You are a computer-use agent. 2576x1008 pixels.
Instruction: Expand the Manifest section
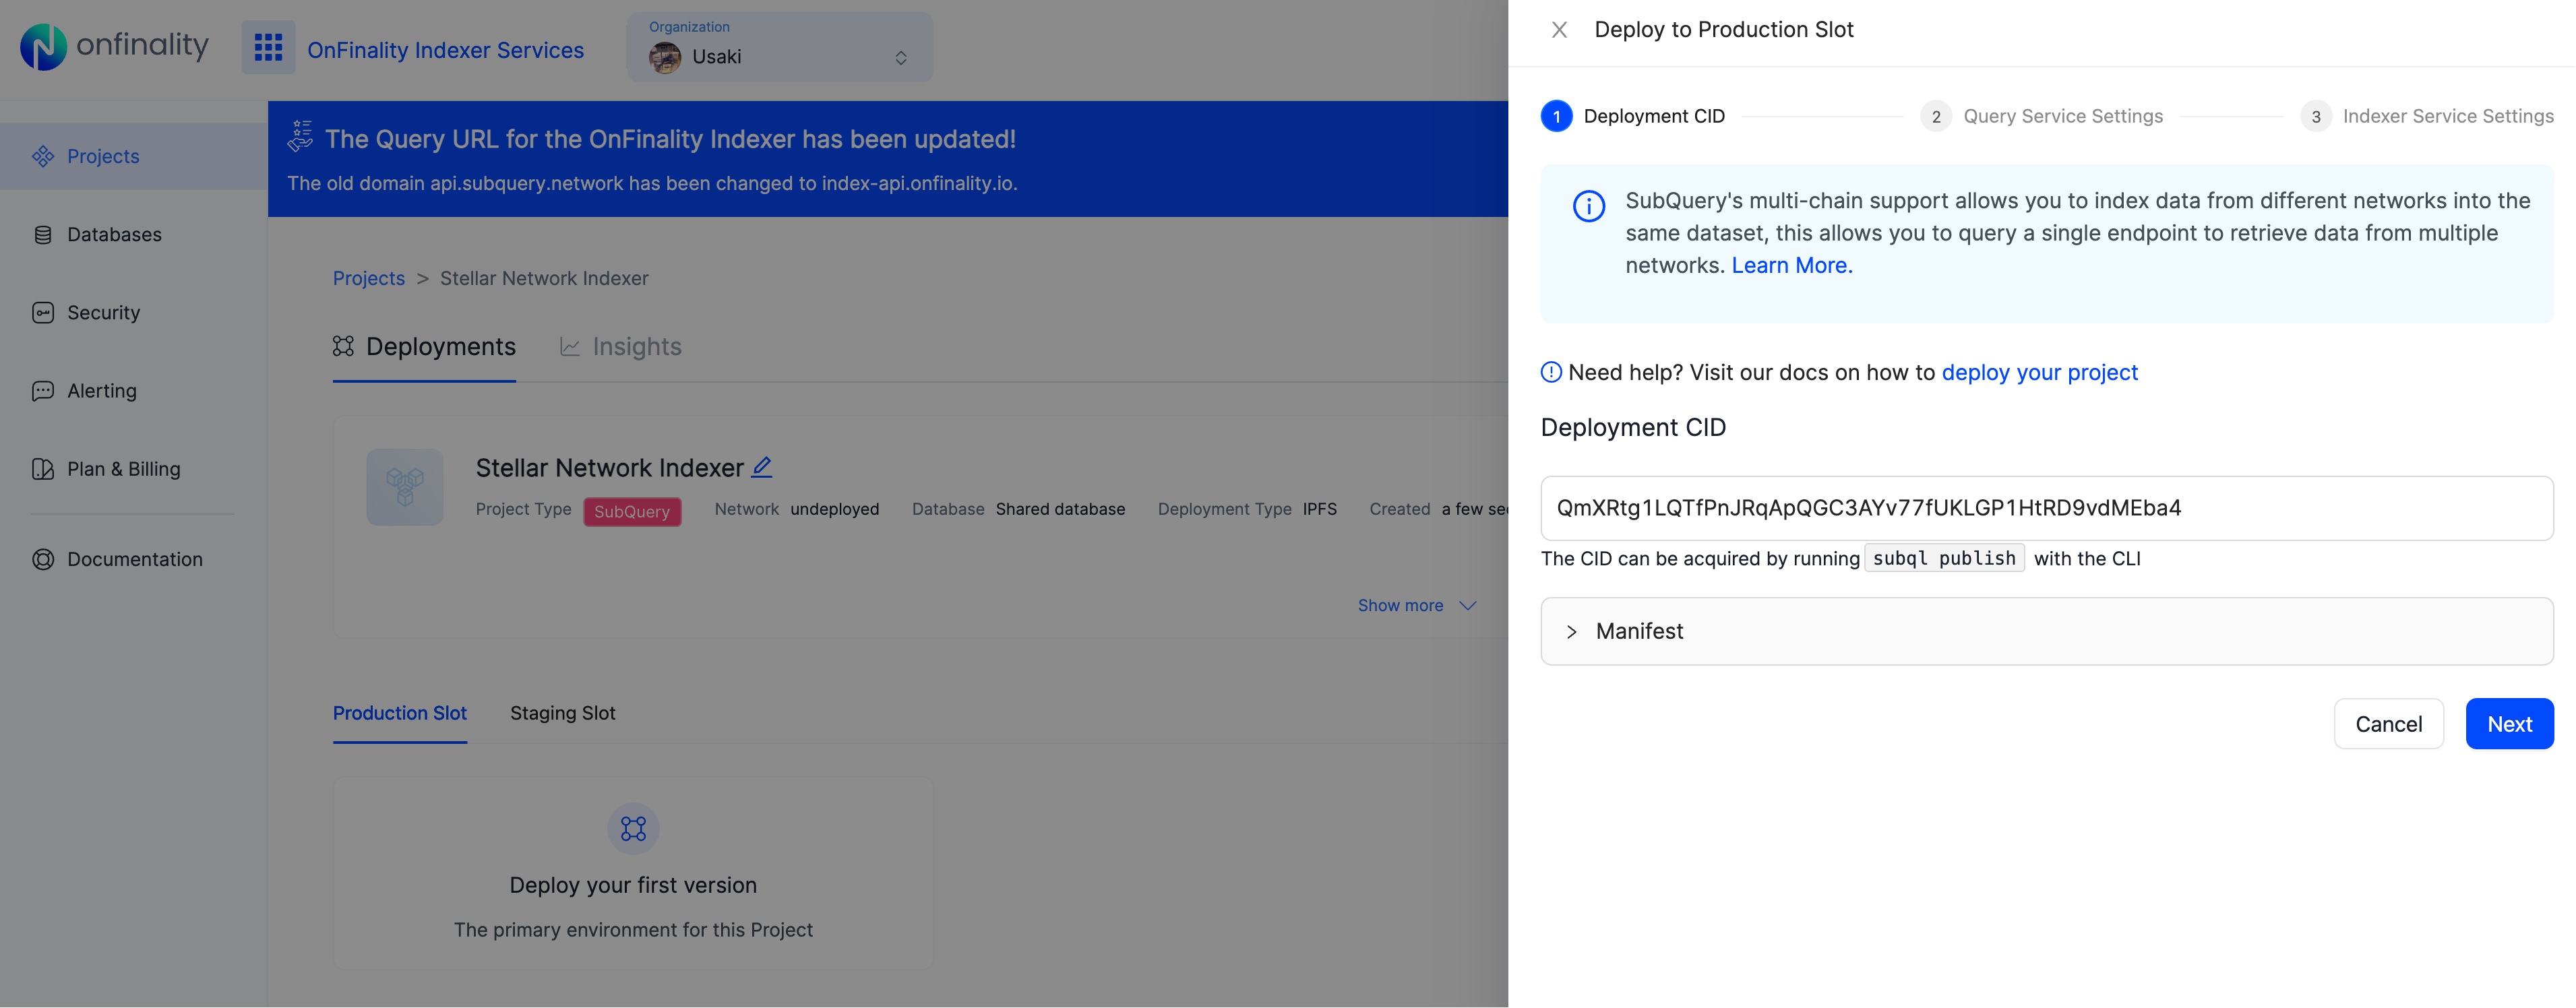(x=1640, y=632)
